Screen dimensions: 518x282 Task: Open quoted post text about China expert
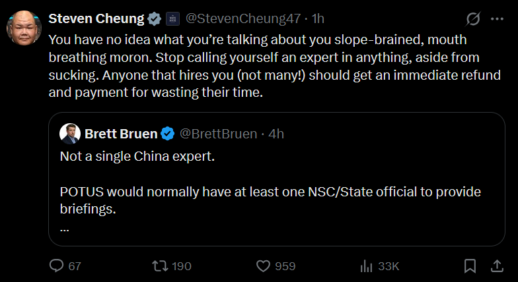(x=137, y=155)
